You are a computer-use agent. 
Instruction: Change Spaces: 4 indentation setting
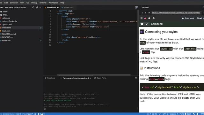(174, 114)
